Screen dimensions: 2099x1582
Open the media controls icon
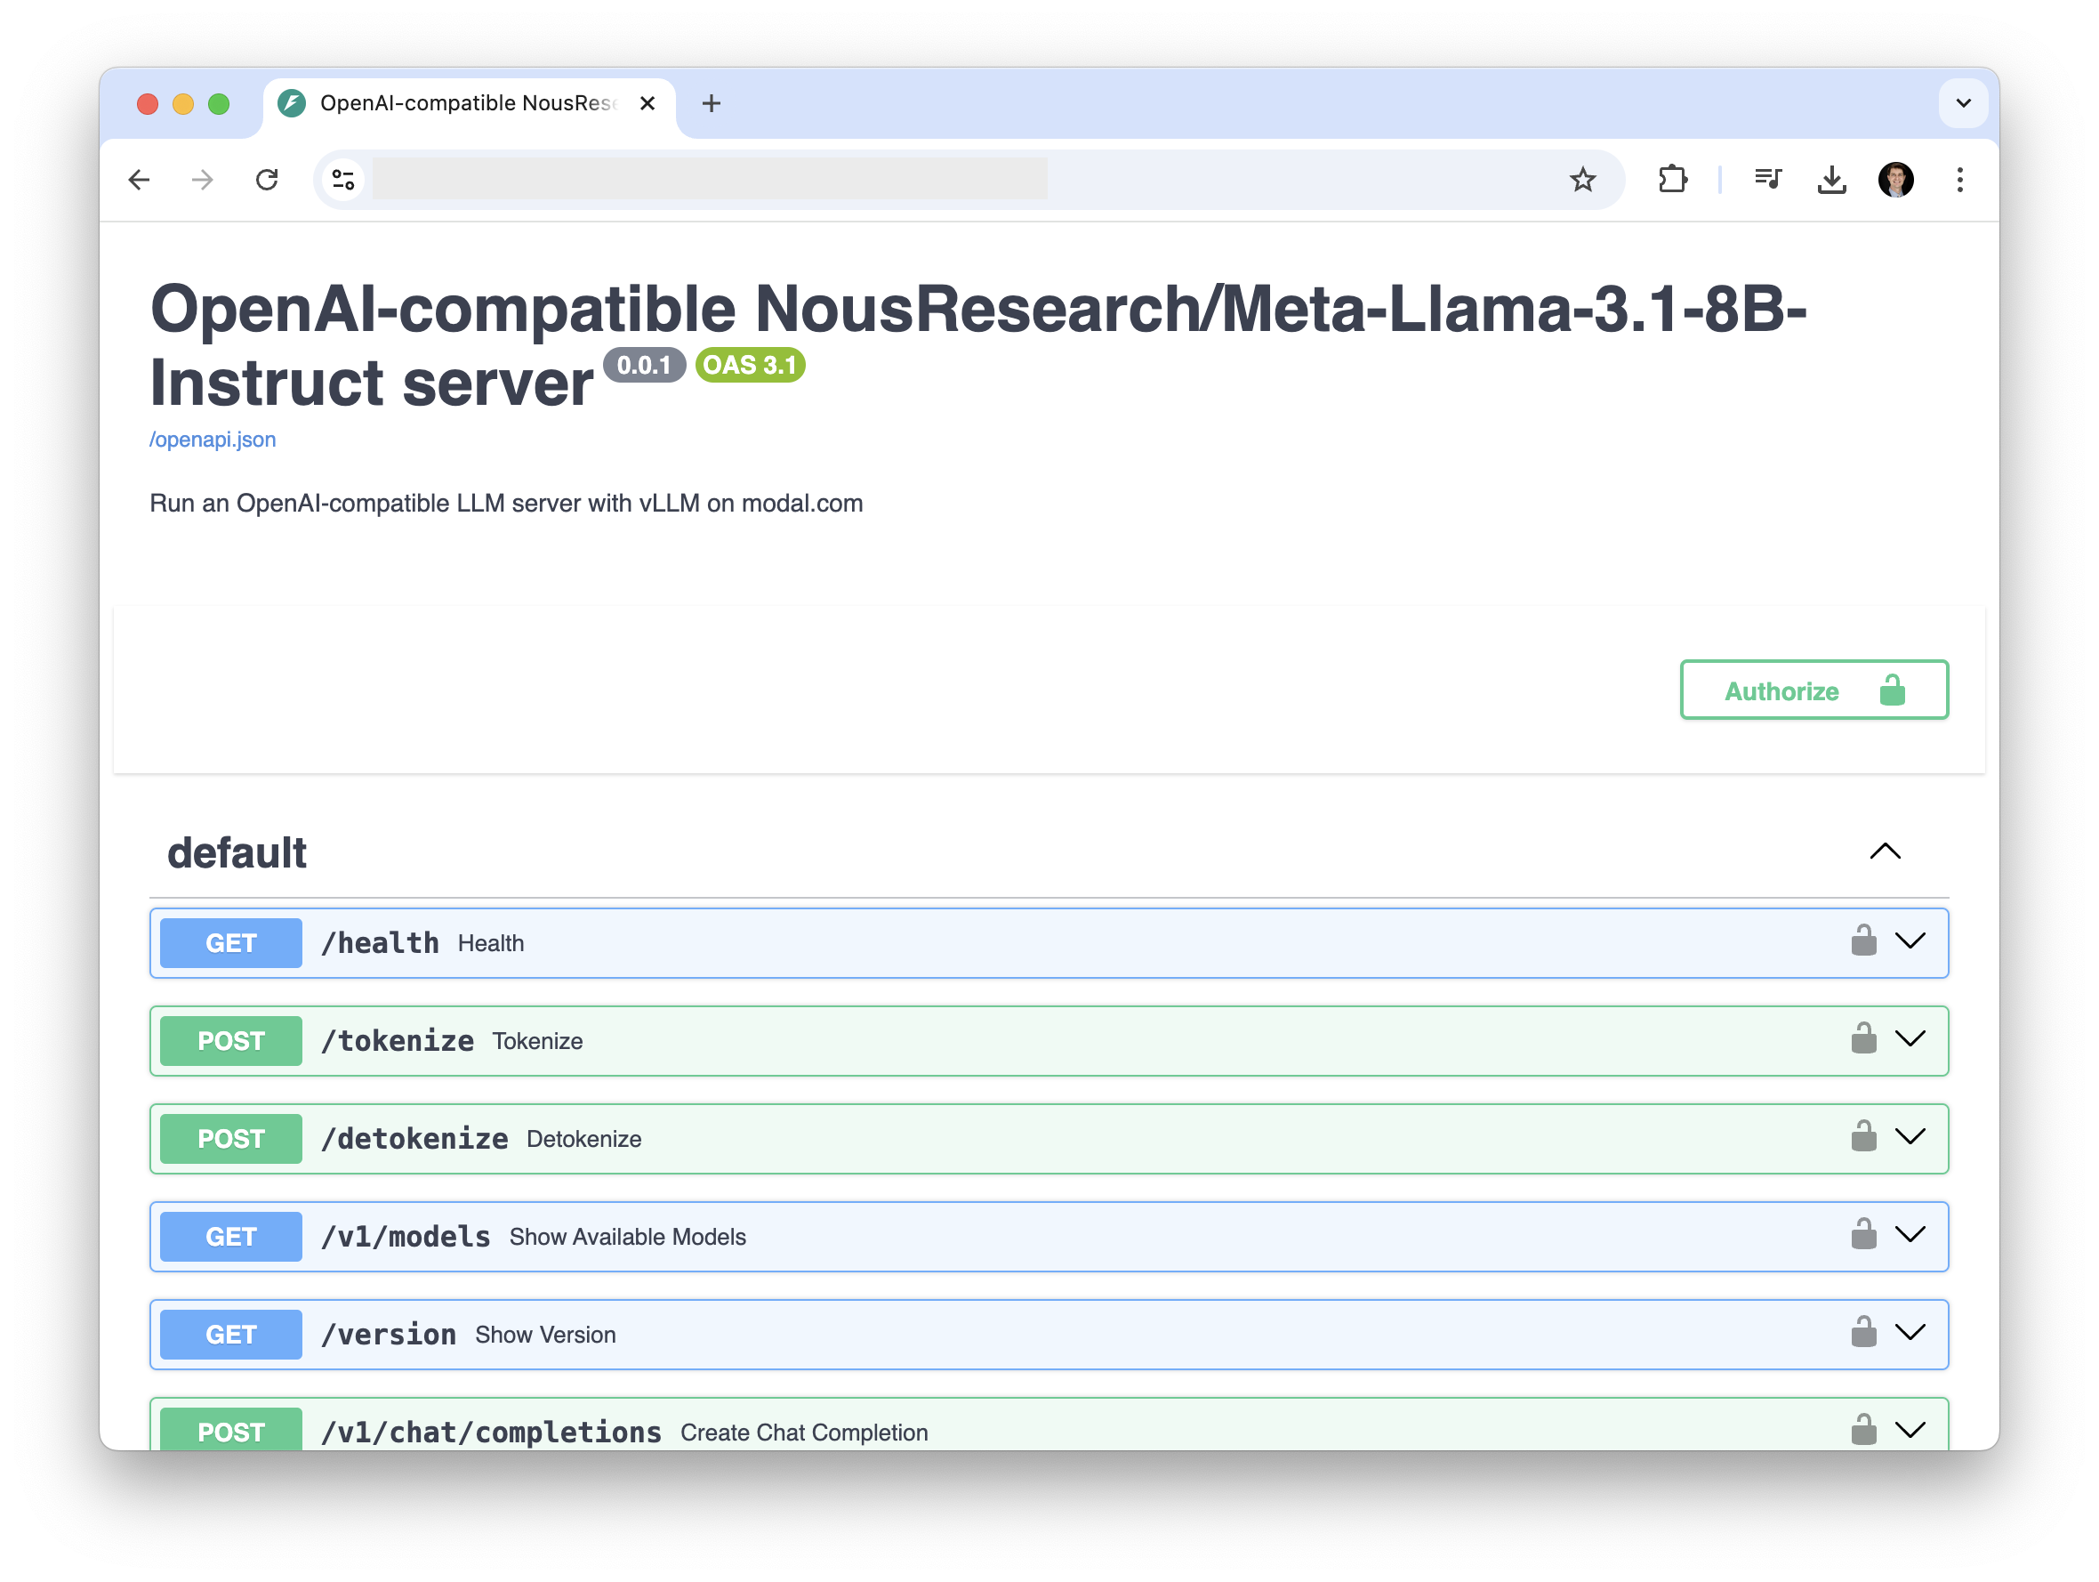pyautogui.click(x=1767, y=180)
